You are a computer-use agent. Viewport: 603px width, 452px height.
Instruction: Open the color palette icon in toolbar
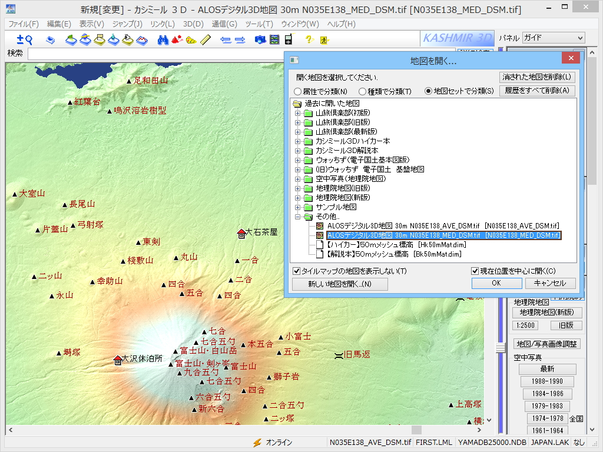point(191,39)
